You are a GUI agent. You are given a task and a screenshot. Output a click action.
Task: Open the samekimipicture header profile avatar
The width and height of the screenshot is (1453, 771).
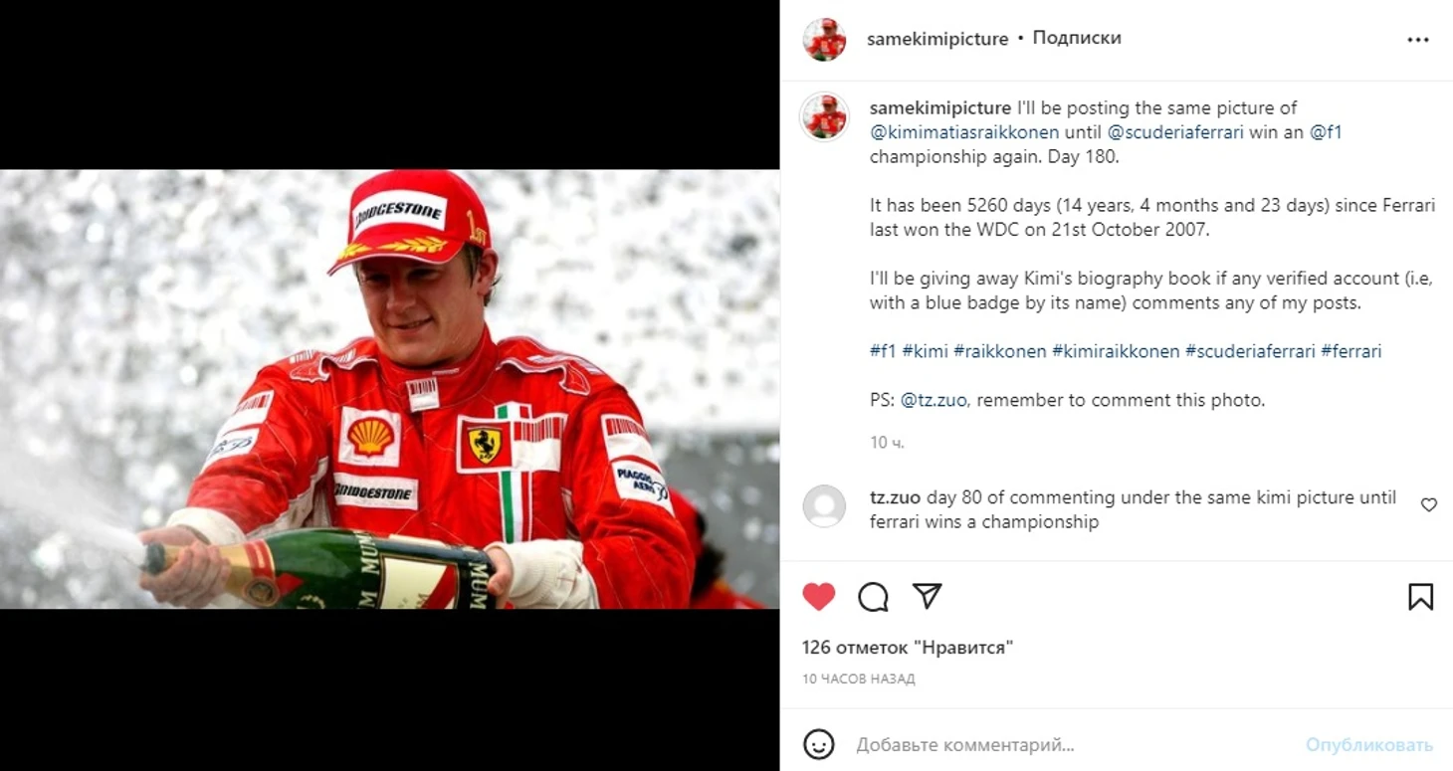[825, 40]
